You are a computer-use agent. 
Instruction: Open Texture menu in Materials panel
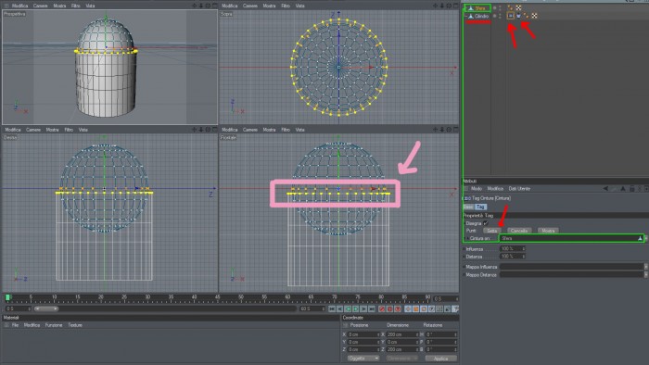click(x=75, y=325)
